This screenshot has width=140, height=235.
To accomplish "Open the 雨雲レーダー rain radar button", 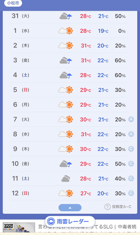I will pos(70,221).
